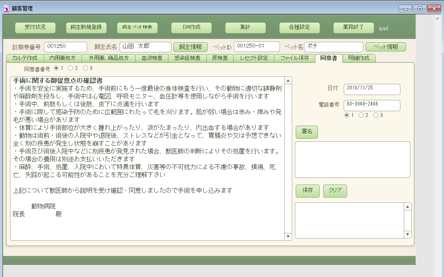Click the 署名 signature button

click(x=307, y=133)
